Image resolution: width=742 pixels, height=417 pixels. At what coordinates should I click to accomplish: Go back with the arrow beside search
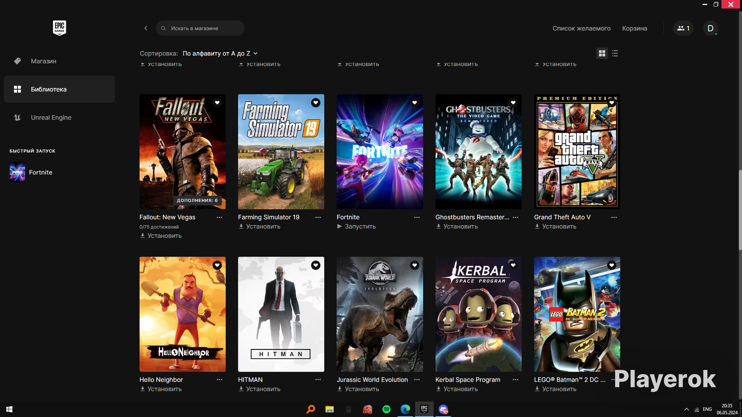(146, 28)
